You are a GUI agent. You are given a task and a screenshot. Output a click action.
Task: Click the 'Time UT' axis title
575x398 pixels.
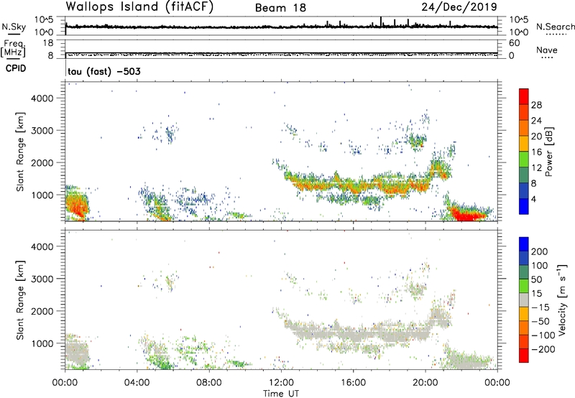(281, 394)
